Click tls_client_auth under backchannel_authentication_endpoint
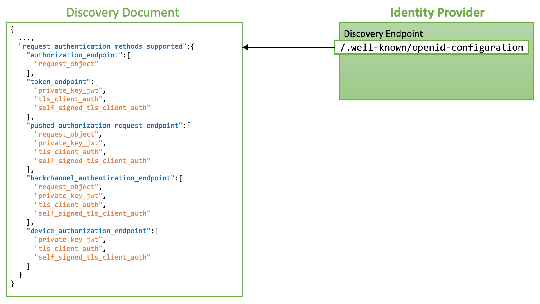This screenshot has height=304, width=540. point(68,205)
